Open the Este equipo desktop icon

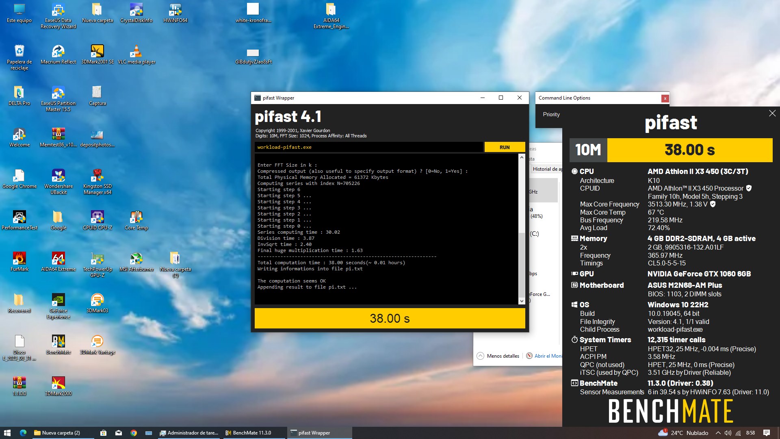point(19,13)
